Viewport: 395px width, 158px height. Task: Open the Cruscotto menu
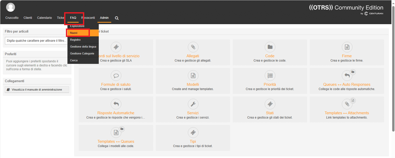click(x=12, y=18)
